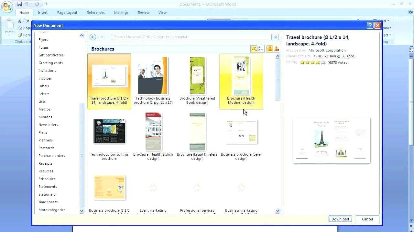This screenshot has height=232, width=414.
Task: Click the Save icon in quick access toolbar
Action: (19, 4)
